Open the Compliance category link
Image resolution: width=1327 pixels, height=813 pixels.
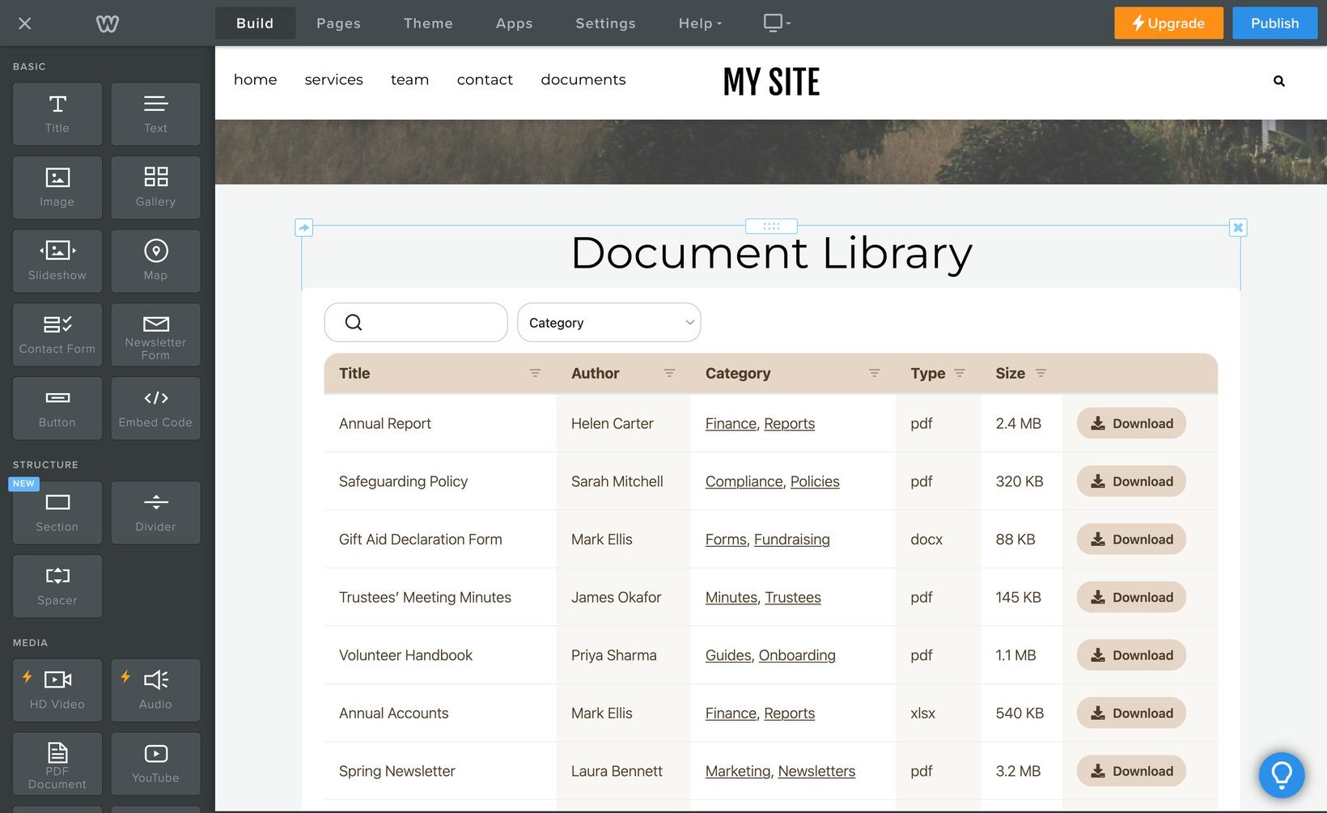(744, 481)
